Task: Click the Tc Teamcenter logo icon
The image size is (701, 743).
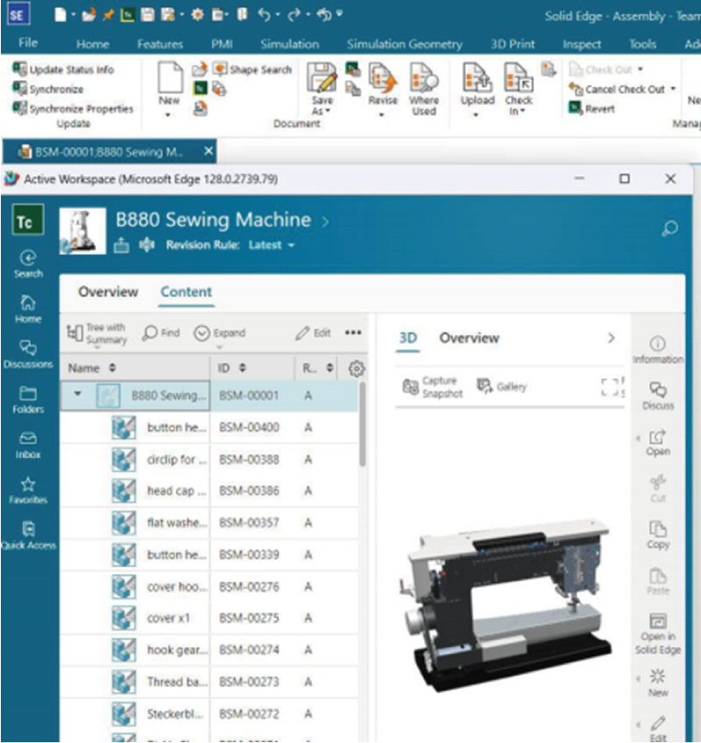Action: coord(28,219)
